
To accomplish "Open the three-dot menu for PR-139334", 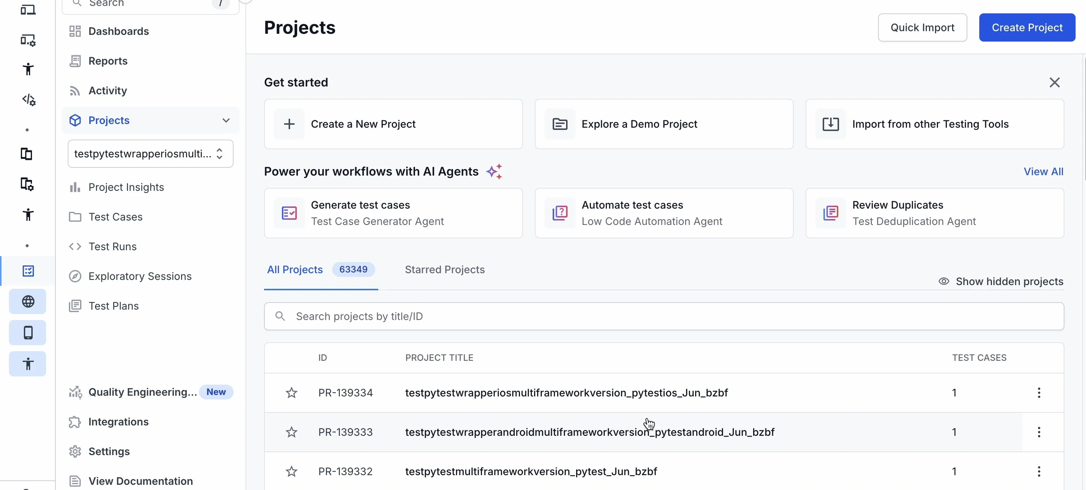I will [x=1039, y=393].
